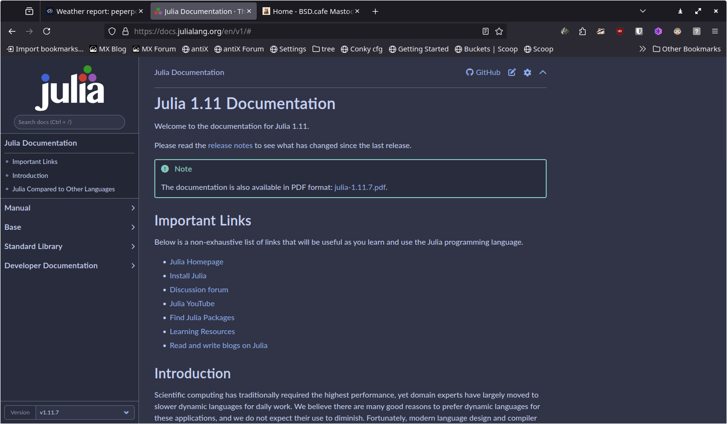Open the Julia YouTube link
This screenshot has height=424, width=727.
coord(192,303)
